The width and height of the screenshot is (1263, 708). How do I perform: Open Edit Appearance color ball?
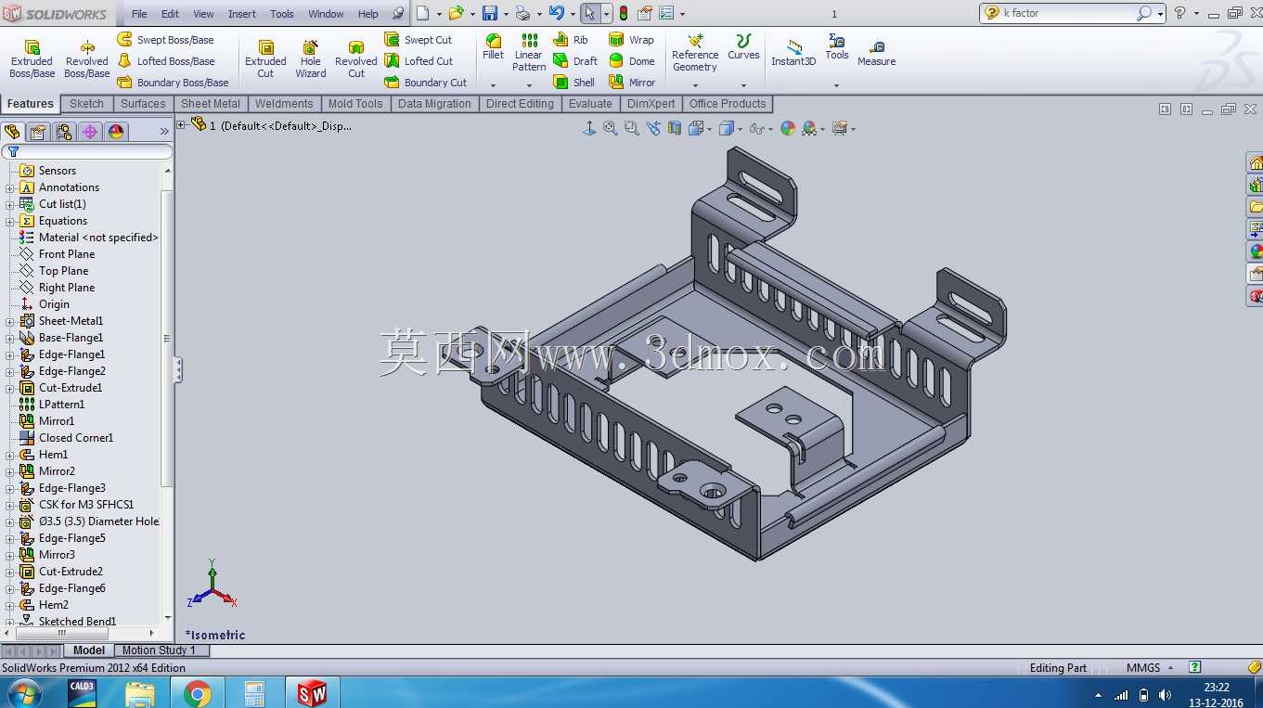(788, 129)
